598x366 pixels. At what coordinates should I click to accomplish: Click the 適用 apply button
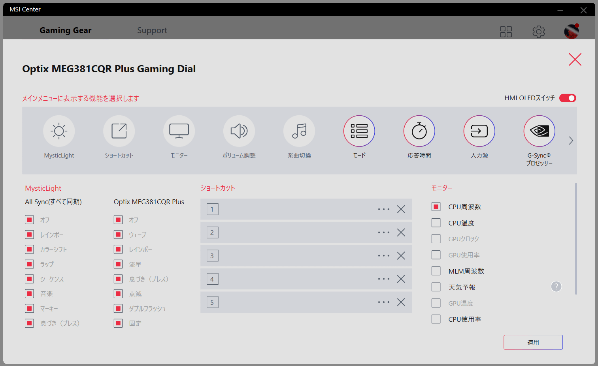click(x=533, y=342)
